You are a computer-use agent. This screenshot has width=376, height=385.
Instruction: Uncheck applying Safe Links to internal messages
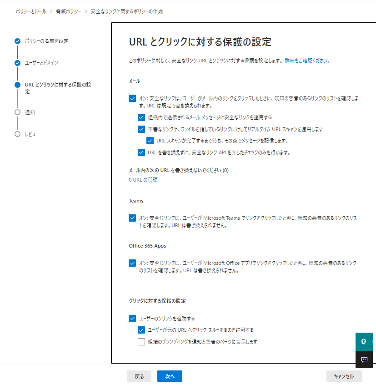pyautogui.click(x=141, y=117)
